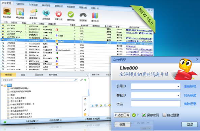Enable the 自动登录 checkbox
The image size is (200, 131).
(164, 115)
